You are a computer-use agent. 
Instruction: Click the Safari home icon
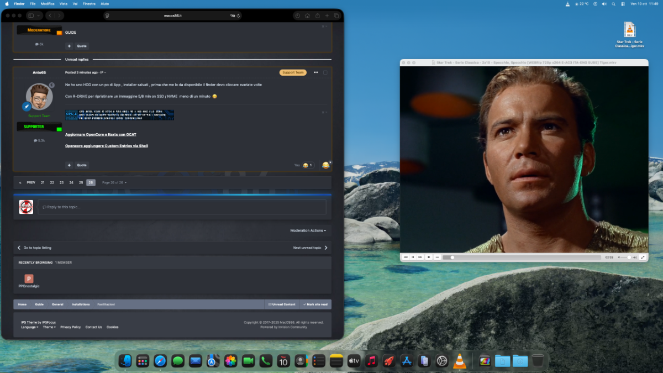coord(307,16)
